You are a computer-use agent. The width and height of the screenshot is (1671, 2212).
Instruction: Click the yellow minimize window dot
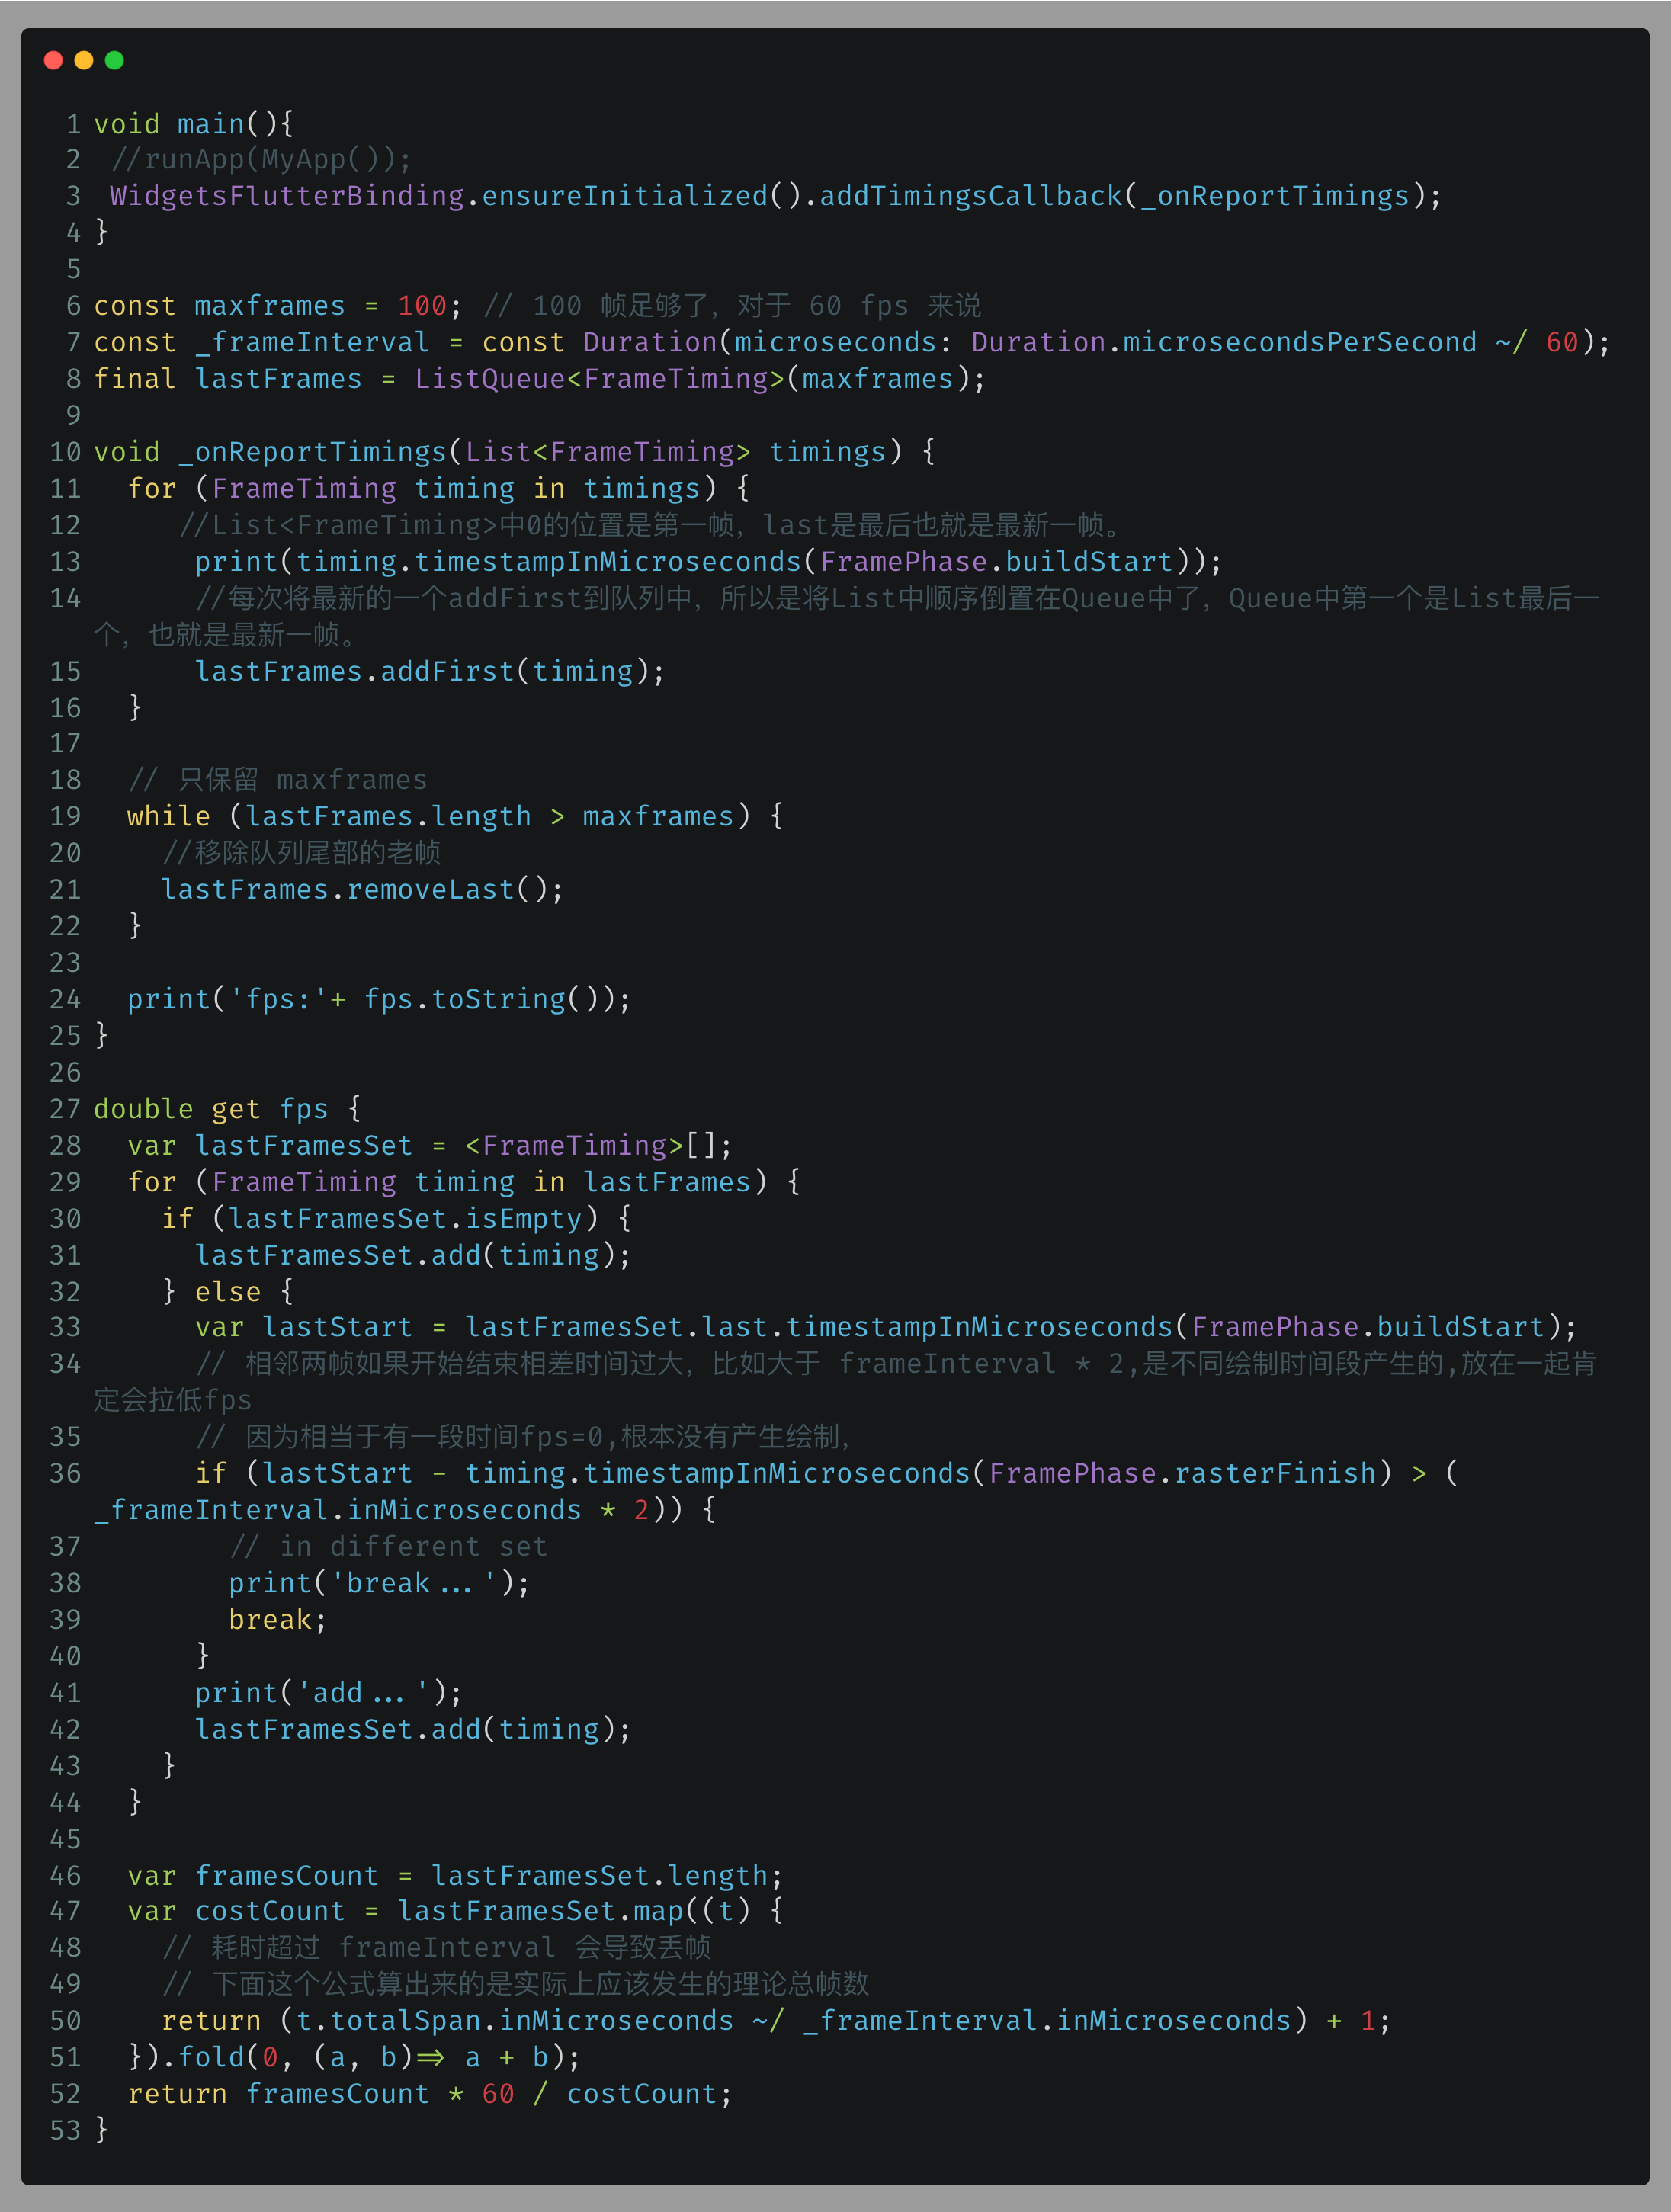[84, 61]
